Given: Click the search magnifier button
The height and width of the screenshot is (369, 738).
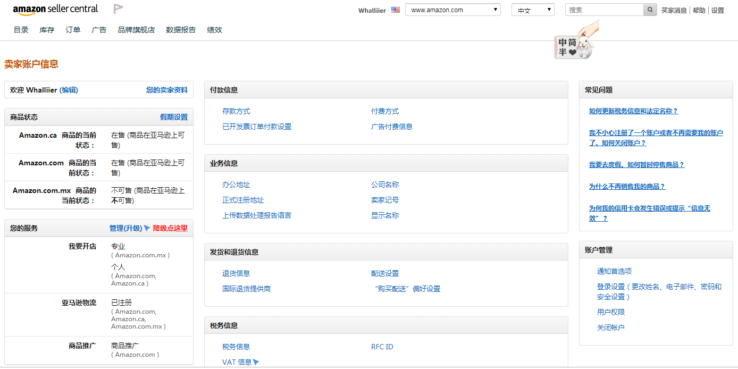Looking at the screenshot, I should click(650, 10).
